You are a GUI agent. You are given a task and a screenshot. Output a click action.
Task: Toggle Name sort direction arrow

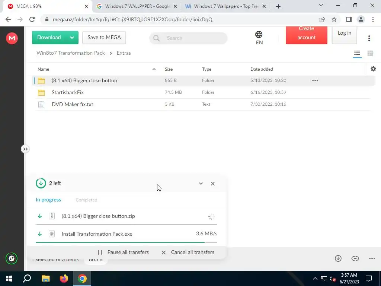click(154, 69)
